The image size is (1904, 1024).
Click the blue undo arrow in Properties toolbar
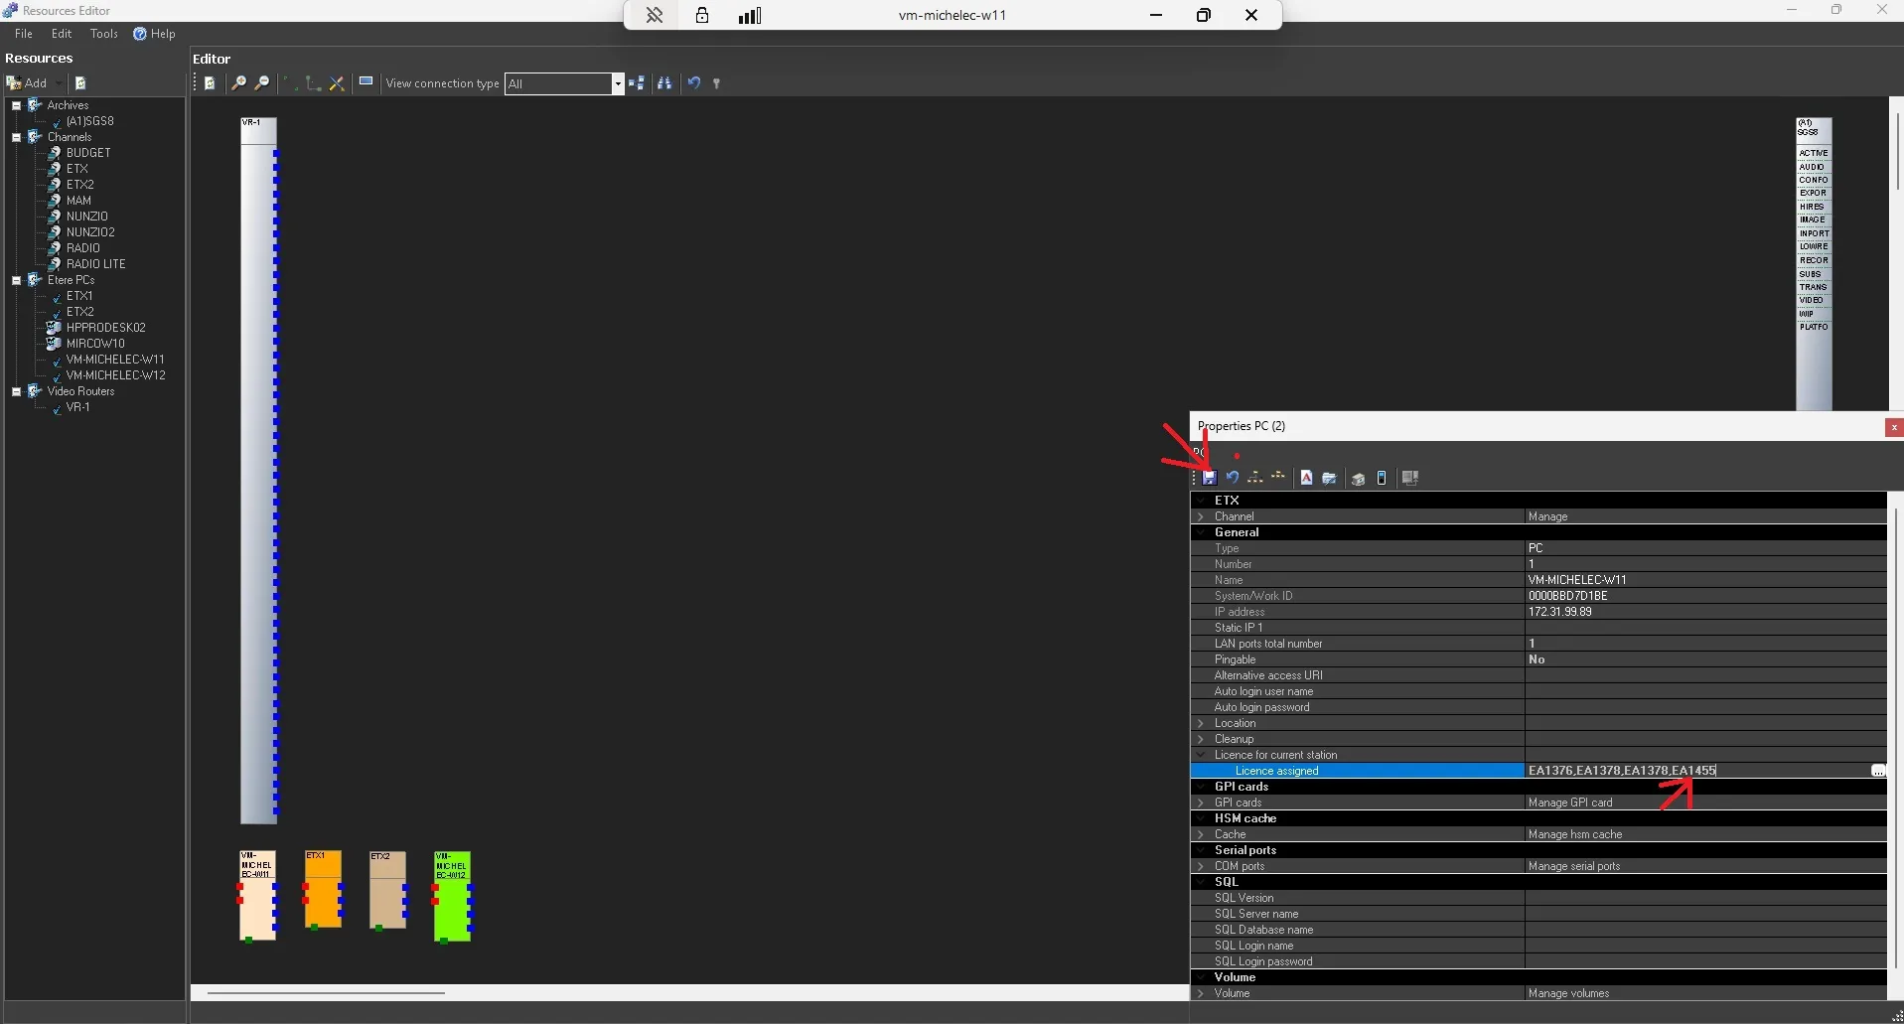pos(1233,478)
